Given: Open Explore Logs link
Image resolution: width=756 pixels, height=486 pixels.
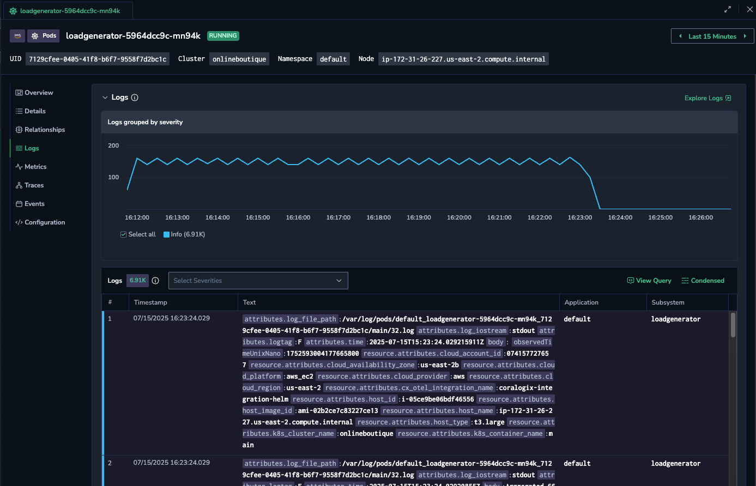Looking at the screenshot, I should pyautogui.click(x=707, y=98).
